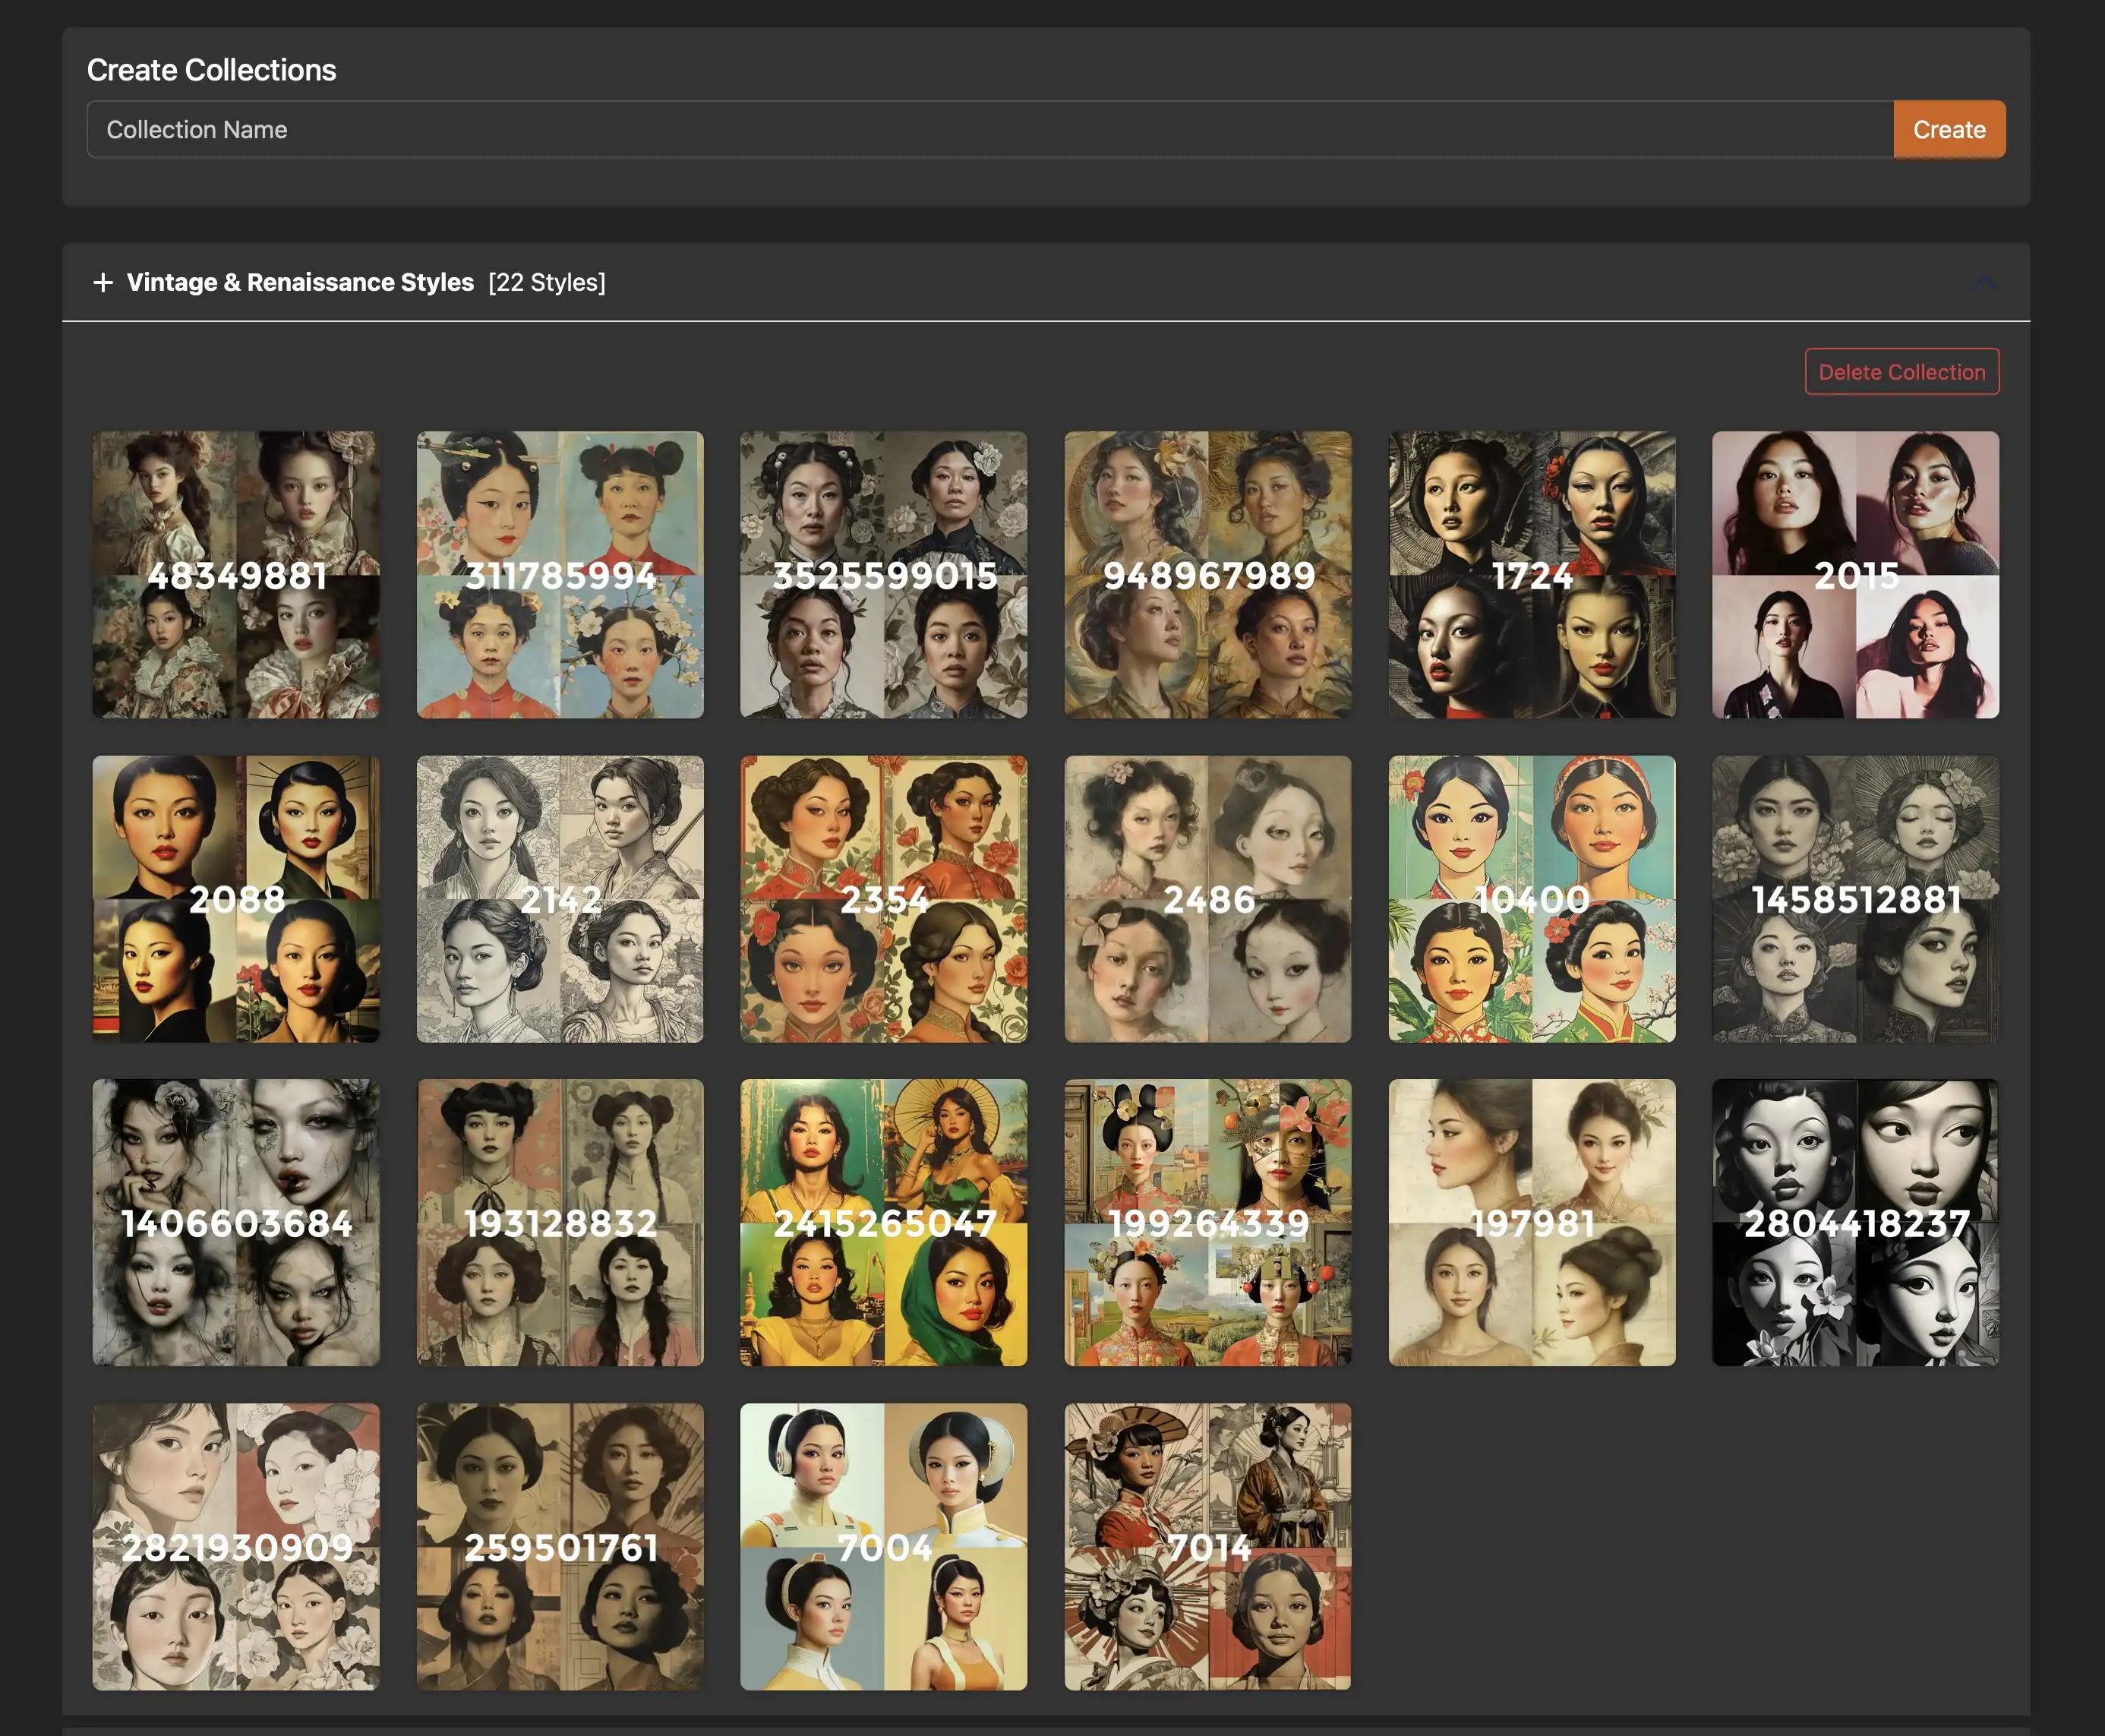Click the style tile numbered 2804418237
Viewport: 2105px width, 1736px height.
click(1857, 1220)
